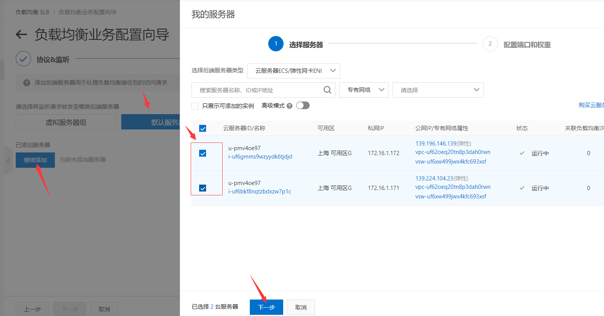Open vsw link in the 172.16.1.171 row
The width and height of the screenshot is (604, 316).
451,196
